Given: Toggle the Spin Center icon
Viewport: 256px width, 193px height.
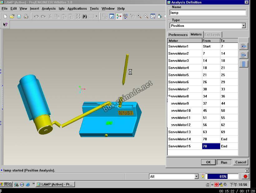Looking at the screenshot, I should [x=119, y=16].
